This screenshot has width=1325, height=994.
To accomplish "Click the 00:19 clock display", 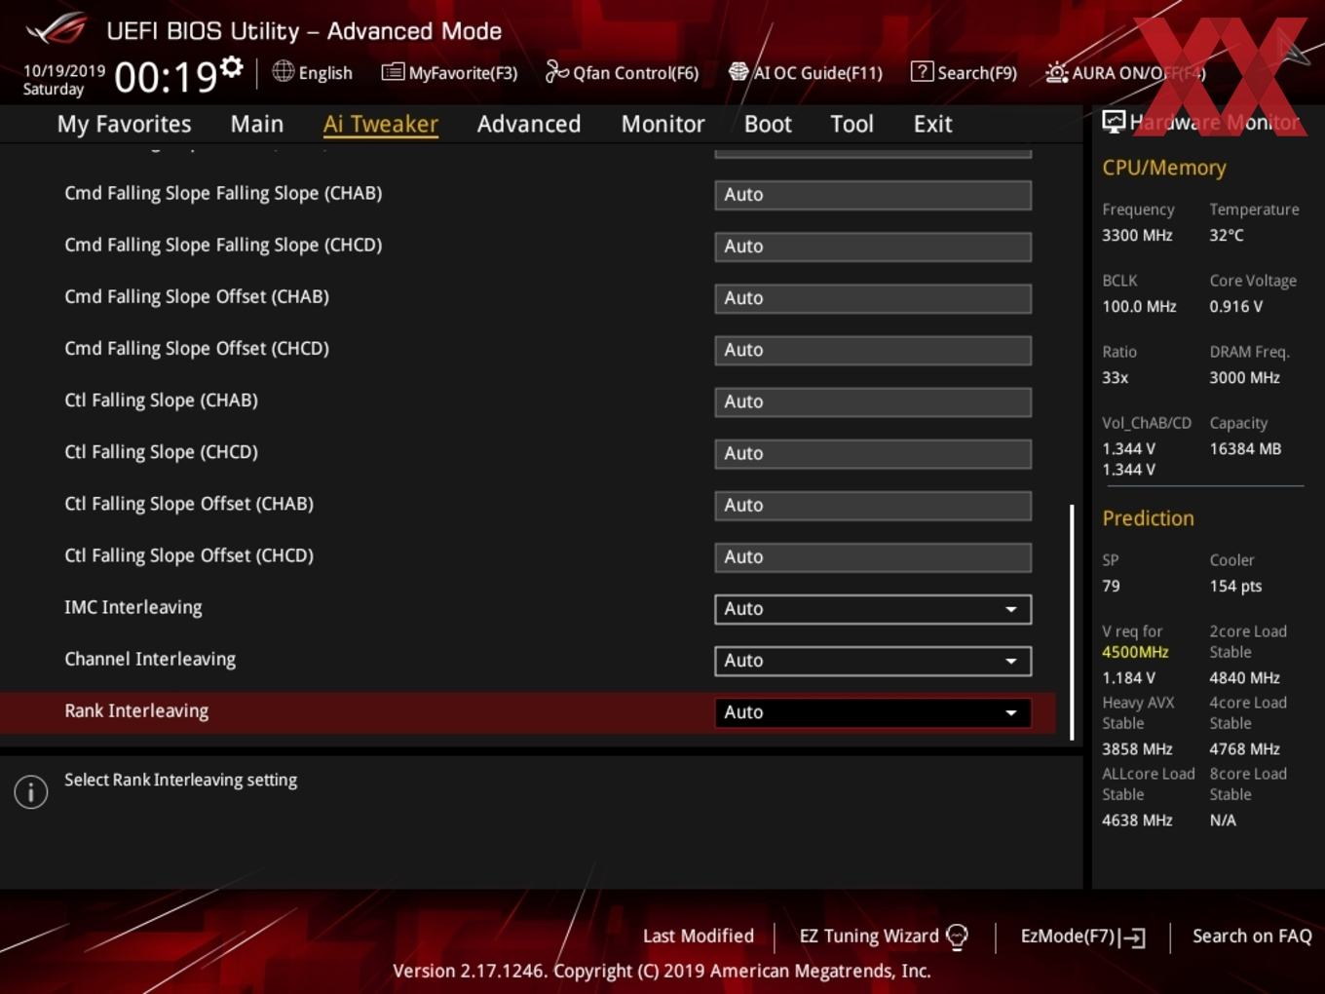I will [x=165, y=77].
